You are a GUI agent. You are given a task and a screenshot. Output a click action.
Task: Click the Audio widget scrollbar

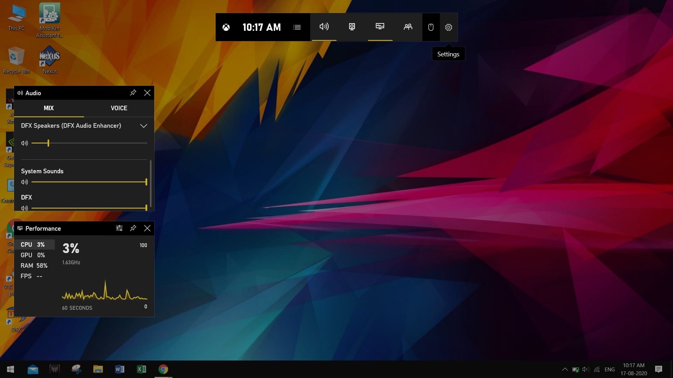point(151,183)
